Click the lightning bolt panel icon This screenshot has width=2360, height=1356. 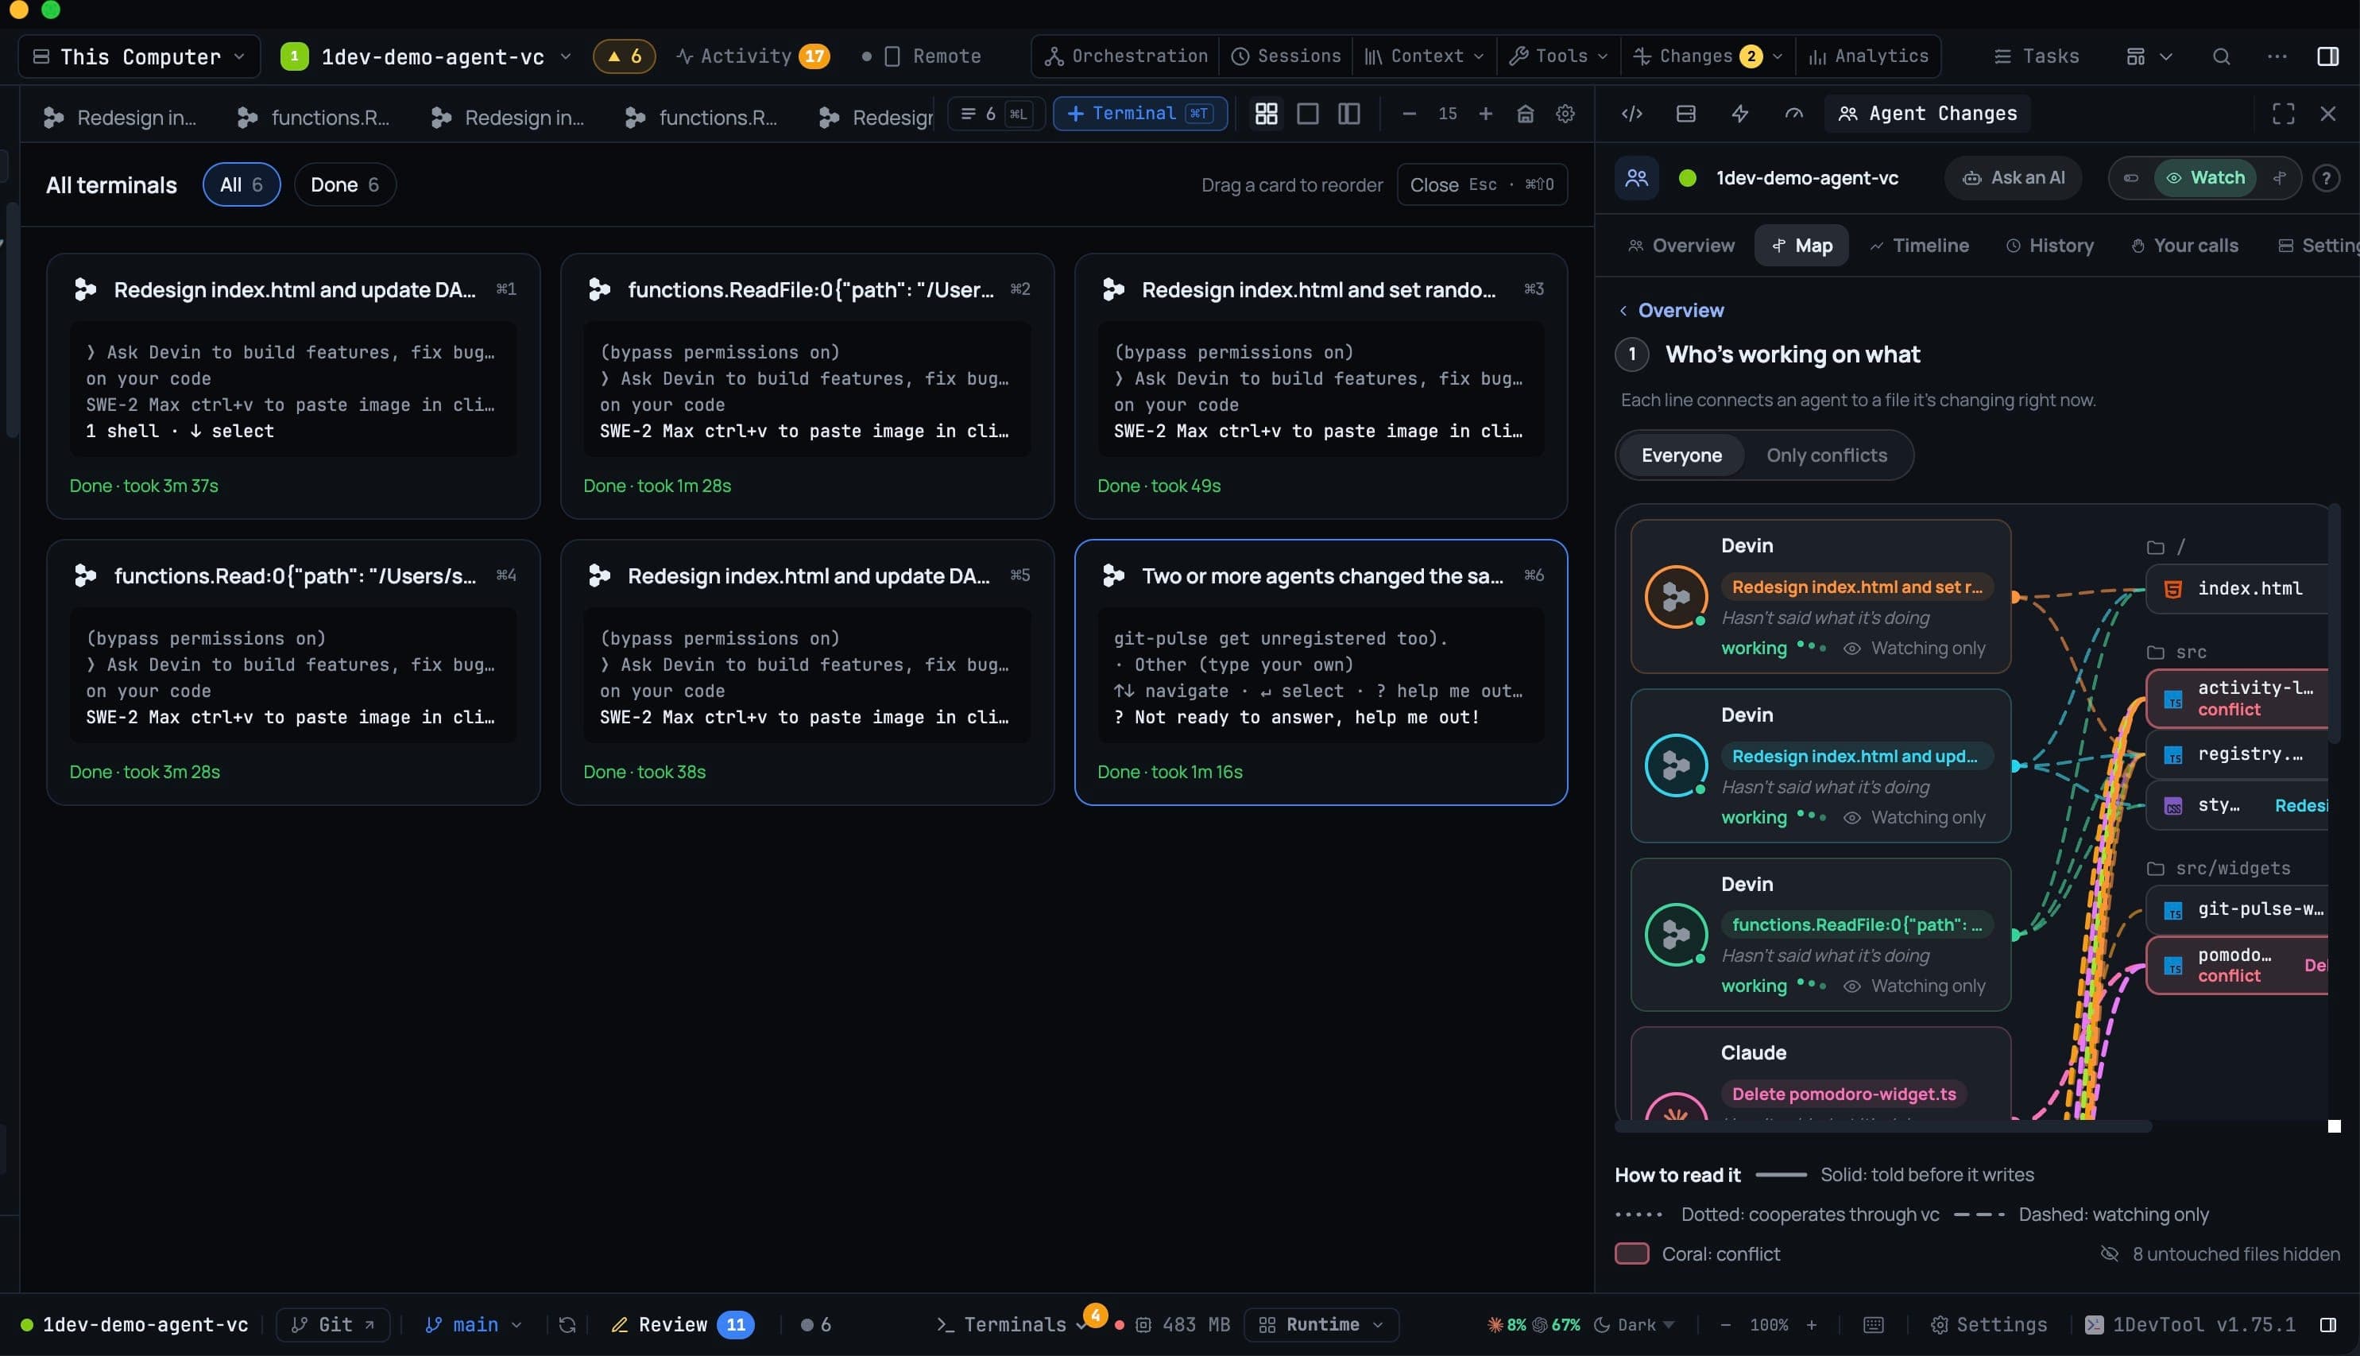(x=1740, y=114)
